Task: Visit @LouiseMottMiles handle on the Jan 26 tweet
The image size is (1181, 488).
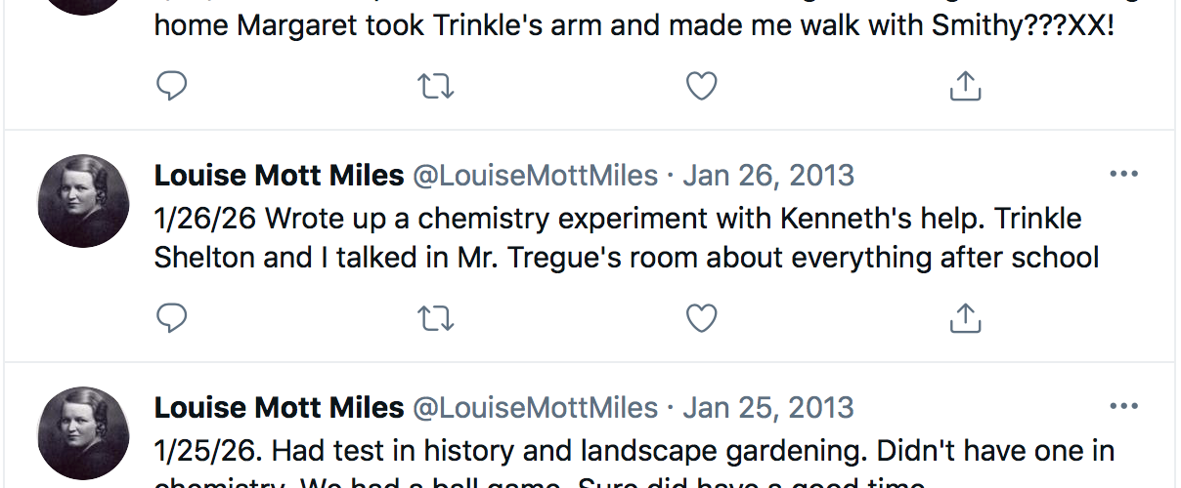Action: point(535,176)
